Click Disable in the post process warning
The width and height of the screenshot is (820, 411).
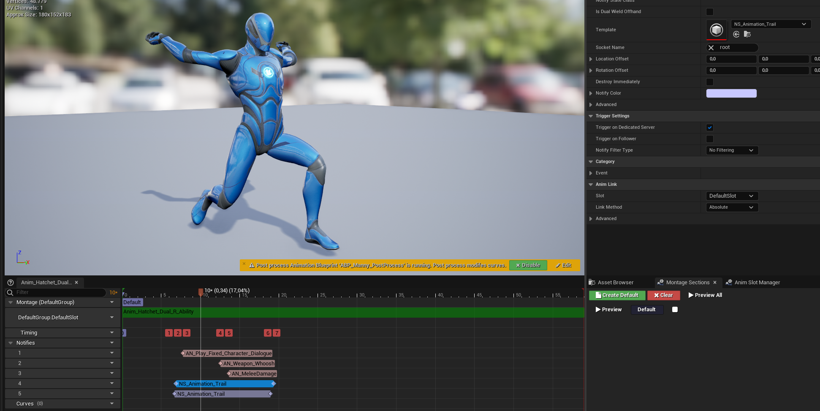coord(528,265)
